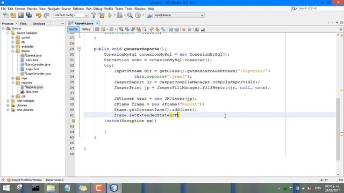This screenshot has width=344, height=193.
Task: Click the Toggle Bookmark icon in editor toolbar
Action: coord(163,29)
